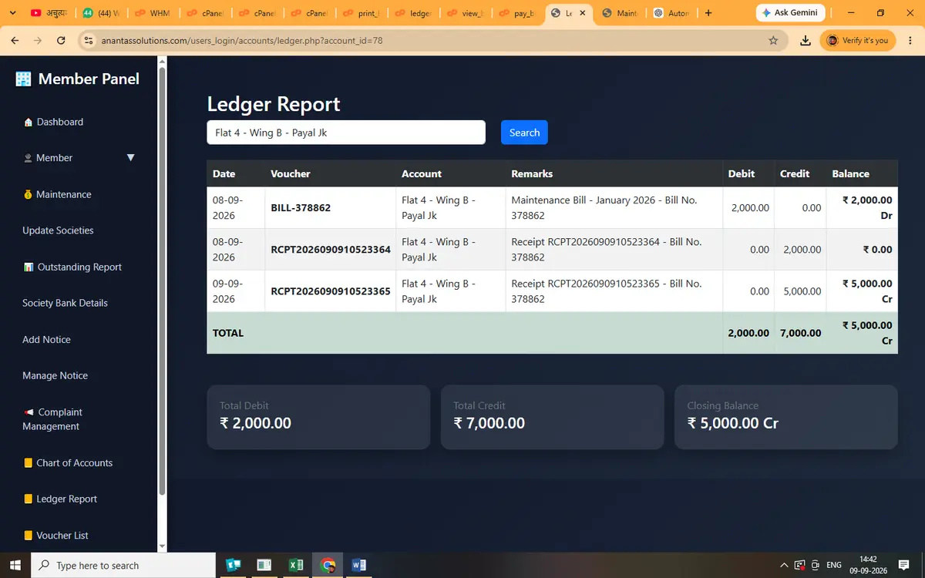925x578 pixels.
Task: Reload the page with the refresh icon
Action: tap(62, 41)
